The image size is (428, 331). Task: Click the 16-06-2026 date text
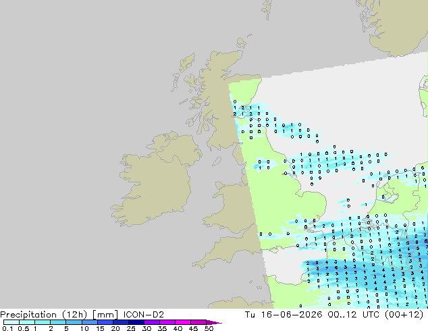(292, 315)
